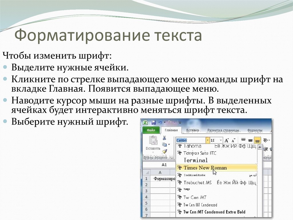Click the Save icon in quick access toolbar
The image size is (293, 220).
(153, 122)
